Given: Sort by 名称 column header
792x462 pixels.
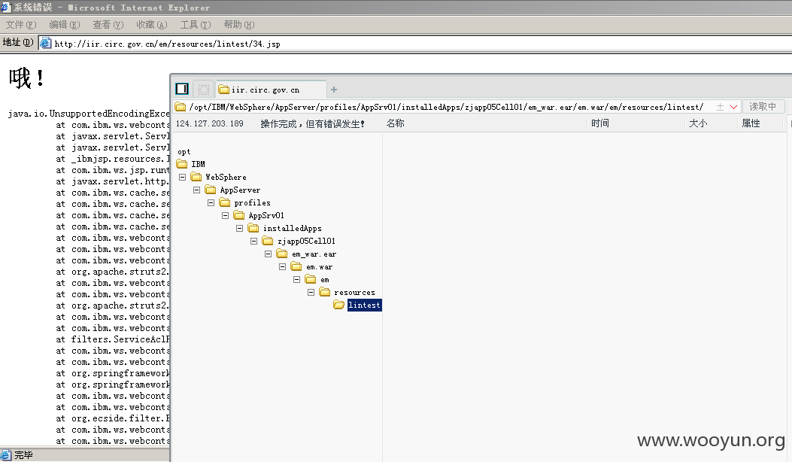Looking at the screenshot, I should (x=395, y=123).
